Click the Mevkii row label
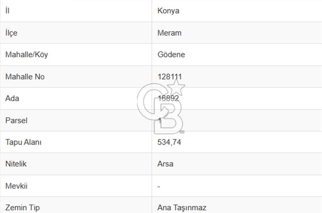322x213 pixels. pyautogui.click(x=16, y=186)
